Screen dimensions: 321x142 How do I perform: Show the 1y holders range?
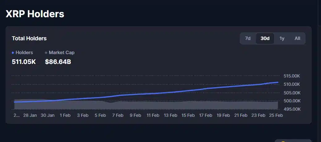(282, 38)
